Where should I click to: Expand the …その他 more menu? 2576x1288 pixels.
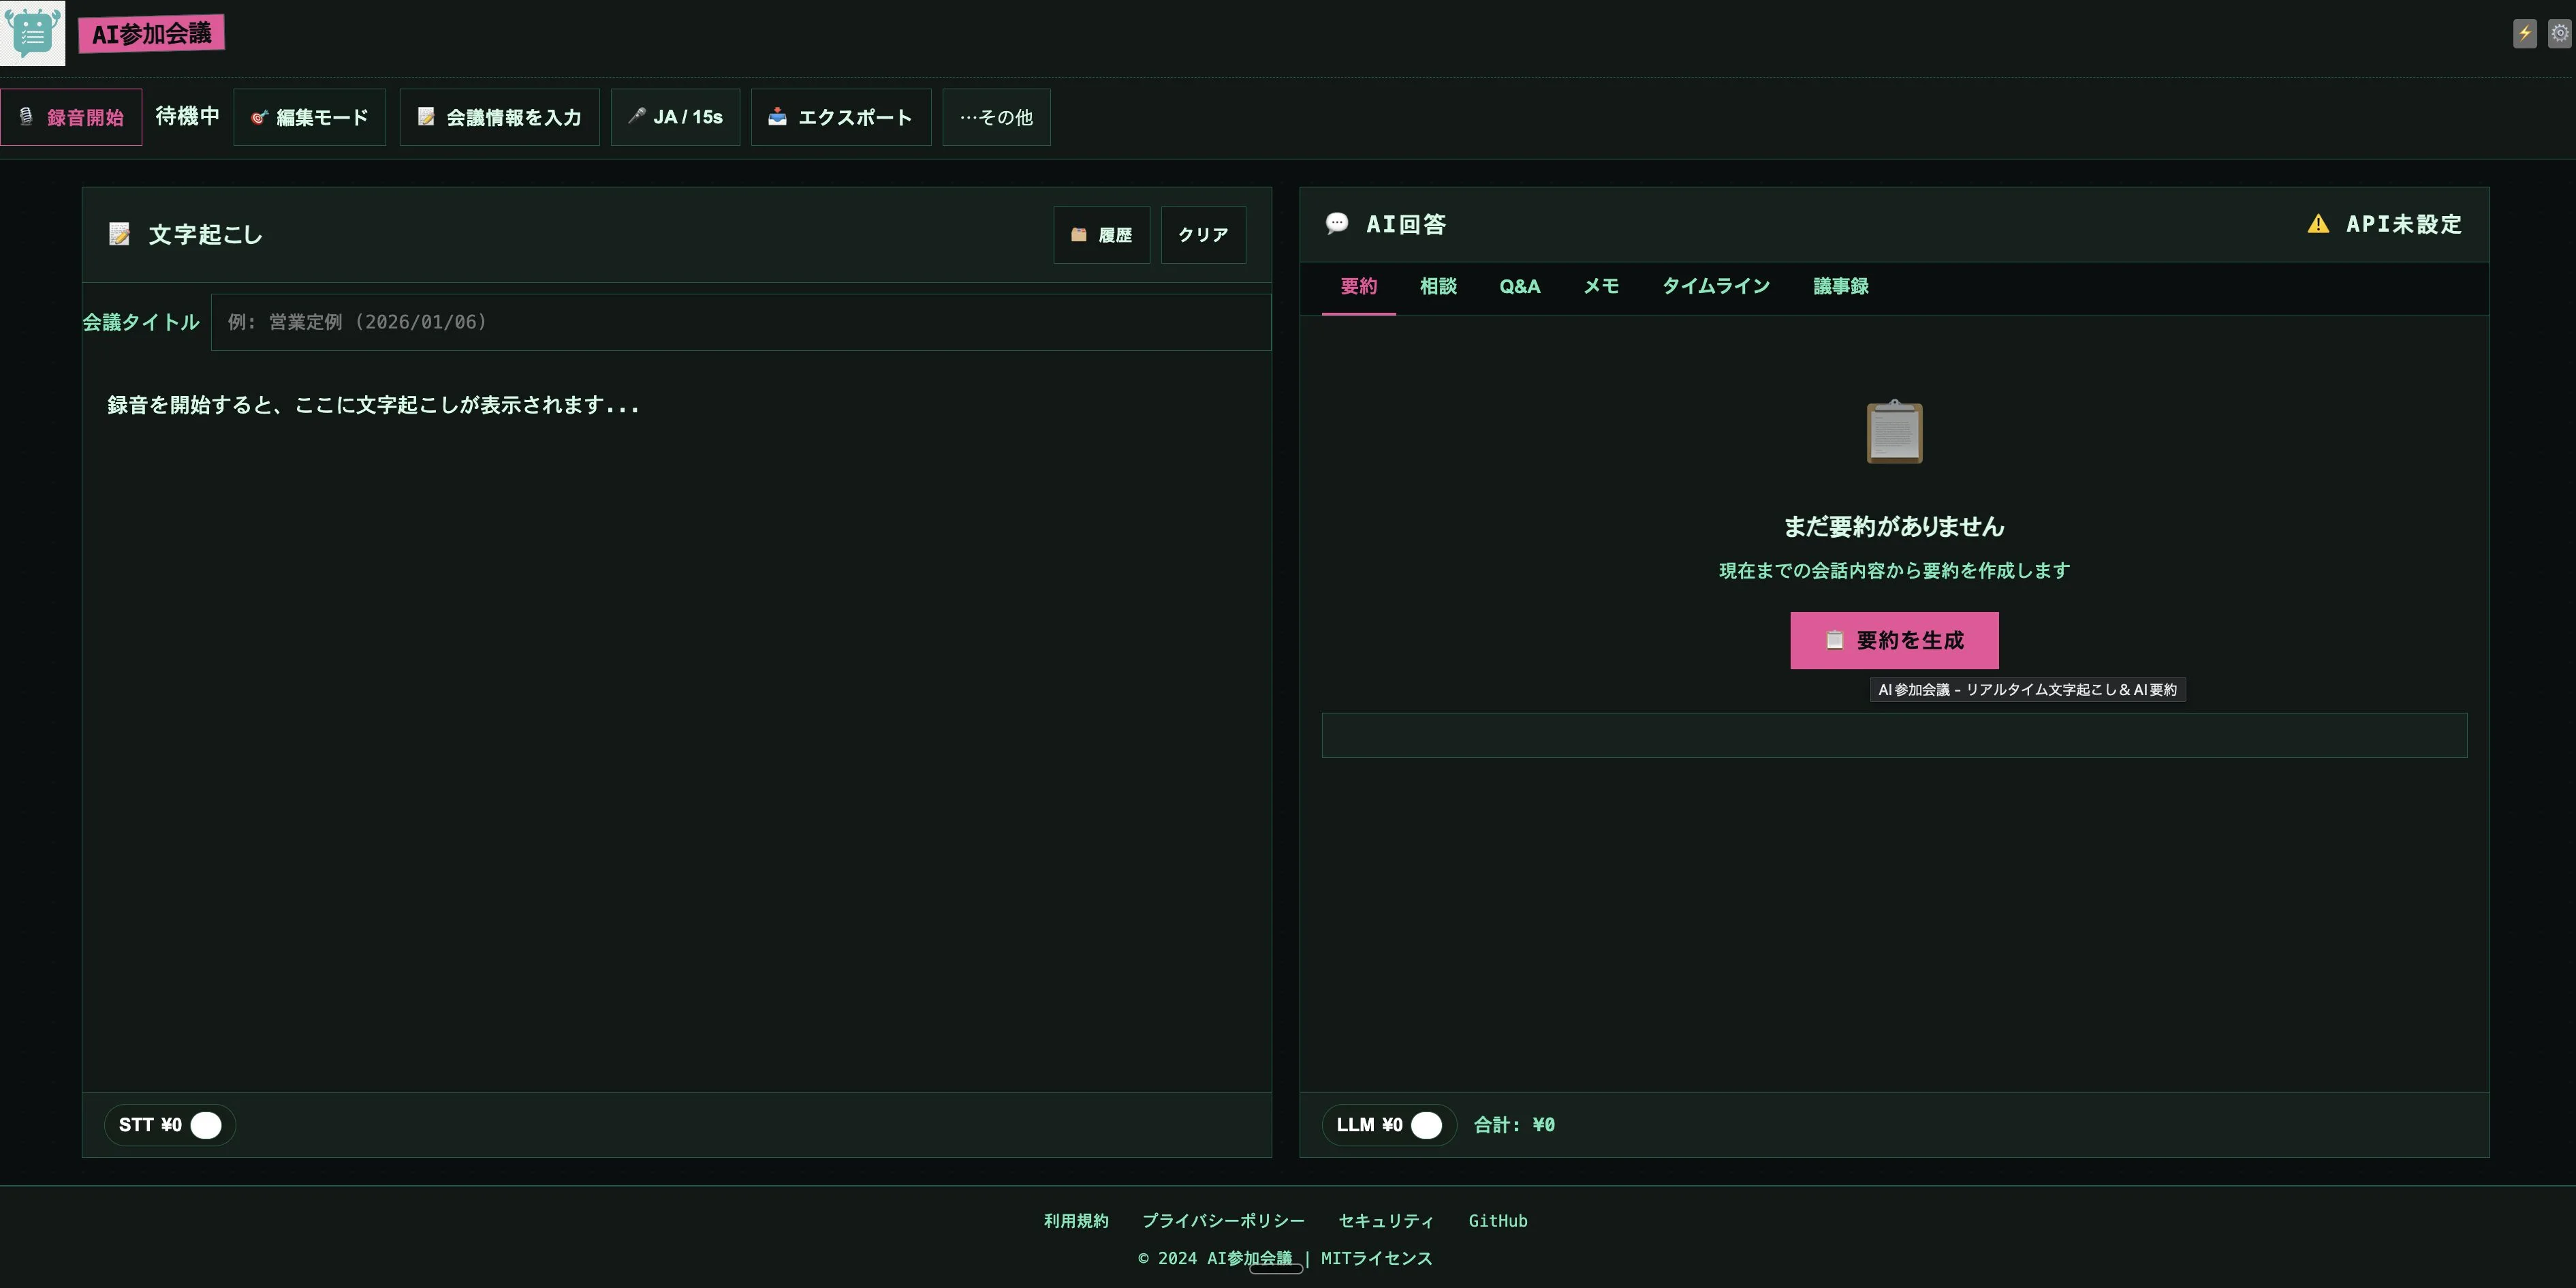click(x=996, y=117)
